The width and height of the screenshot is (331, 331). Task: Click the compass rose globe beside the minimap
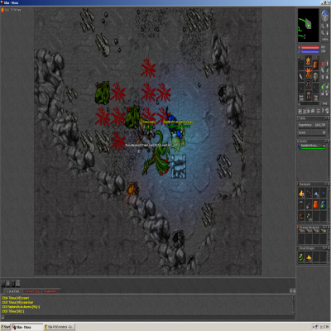pyautogui.click(x=325, y=16)
